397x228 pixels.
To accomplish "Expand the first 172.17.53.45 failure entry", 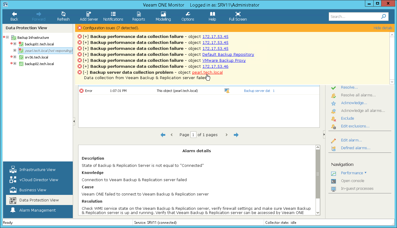I will pyautogui.click(x=86, y=37).
